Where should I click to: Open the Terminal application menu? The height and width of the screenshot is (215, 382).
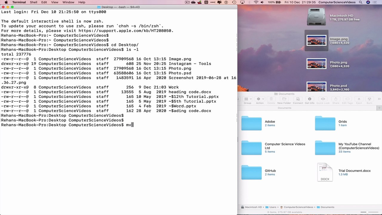(x=19, y=2)
